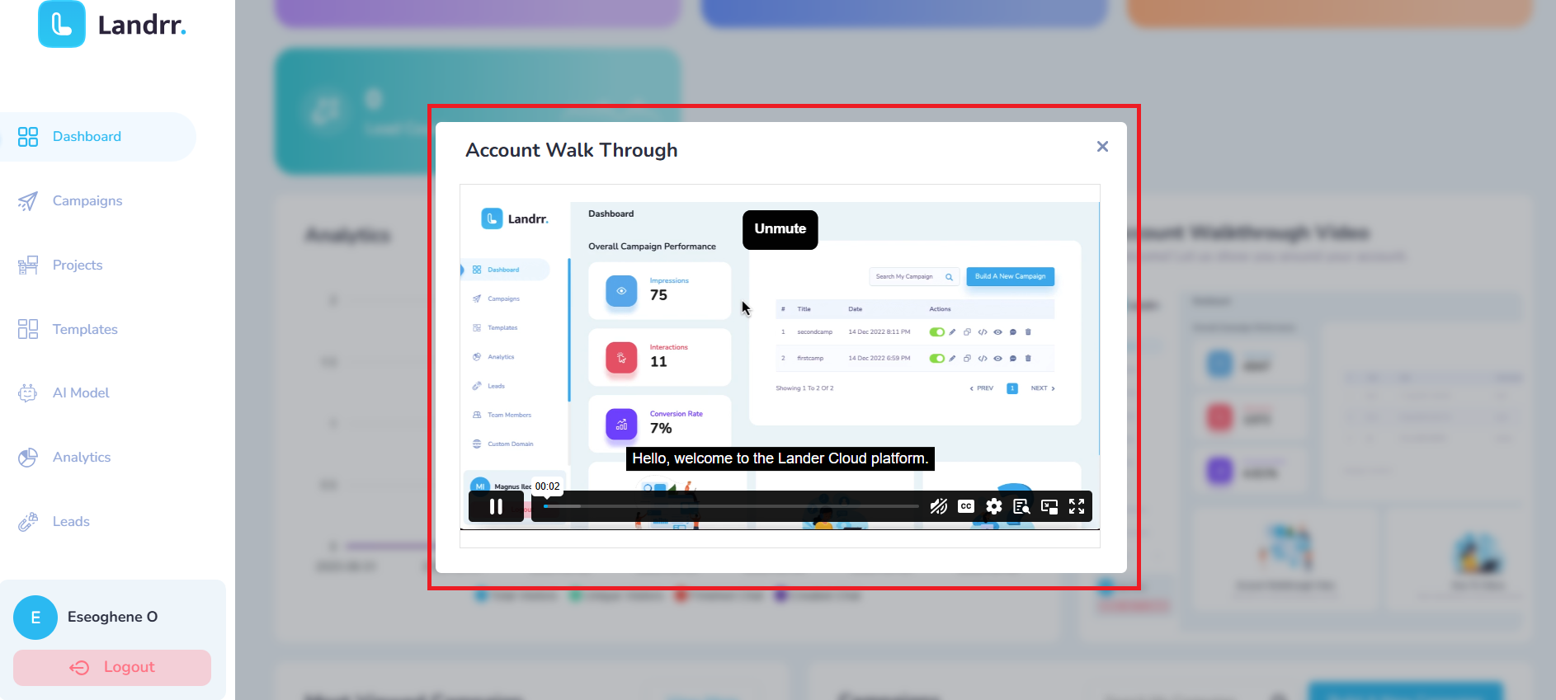This screenshot has height=700, width=1556.
Task: Click the user avatar with letter E
Action: [35, 618]
